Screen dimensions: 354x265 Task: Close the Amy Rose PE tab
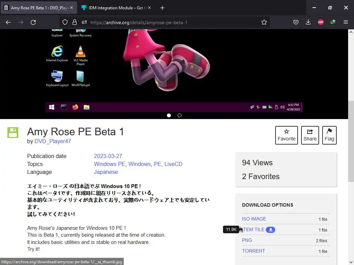point(72,8)
